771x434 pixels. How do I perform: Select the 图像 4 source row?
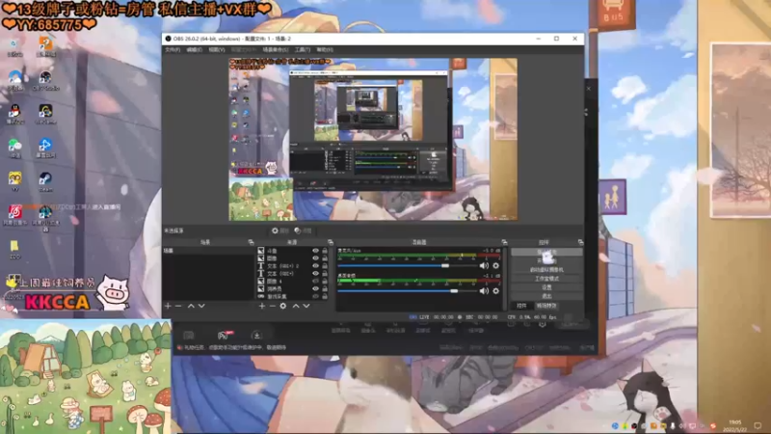293,281
